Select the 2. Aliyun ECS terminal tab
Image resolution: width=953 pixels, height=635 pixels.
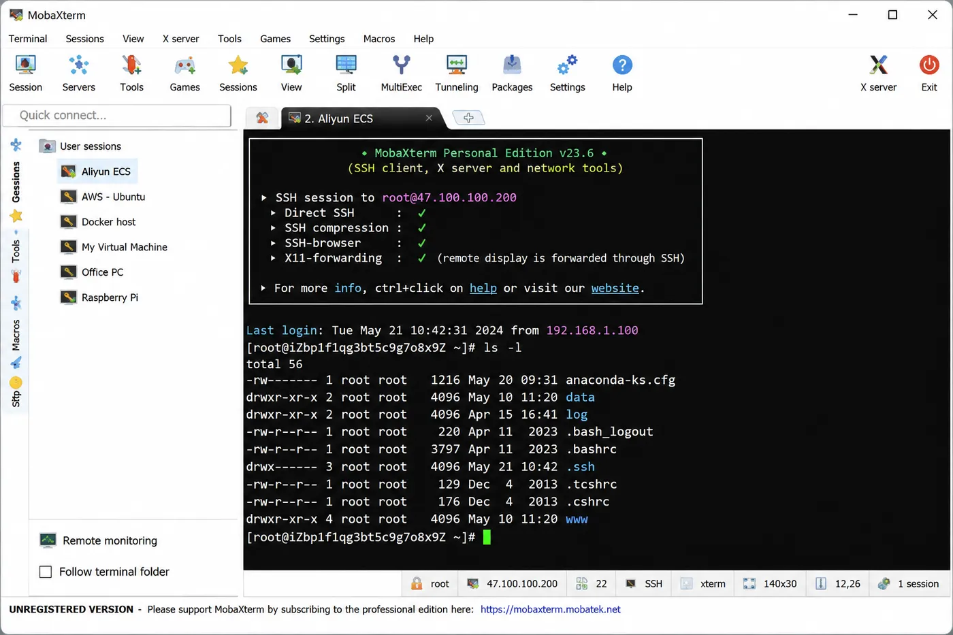(x=361, y=118)
